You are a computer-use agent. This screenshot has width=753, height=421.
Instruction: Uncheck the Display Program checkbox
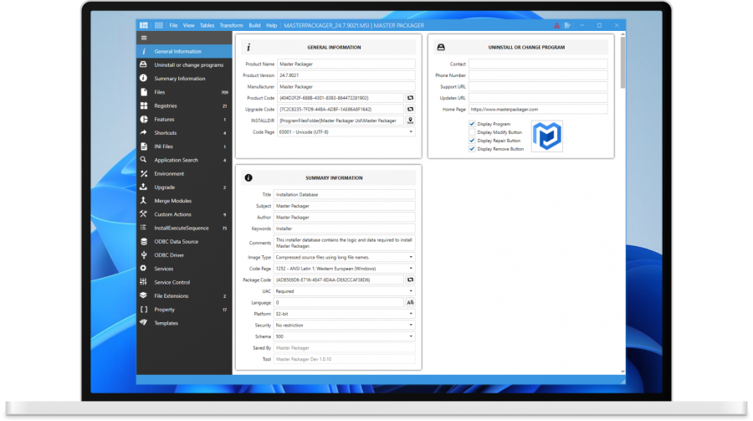[472, 124]
